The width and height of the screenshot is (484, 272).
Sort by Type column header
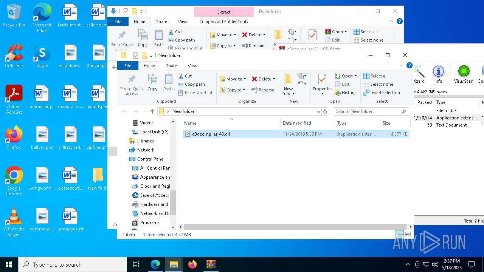(357, 123)
